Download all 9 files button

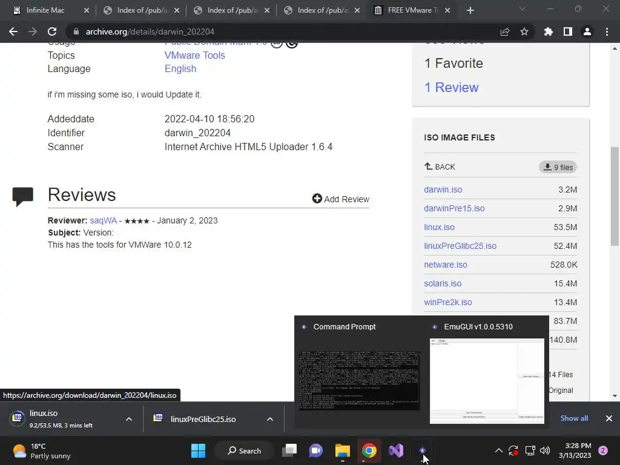pyautogui.click(x=558, y=167)
